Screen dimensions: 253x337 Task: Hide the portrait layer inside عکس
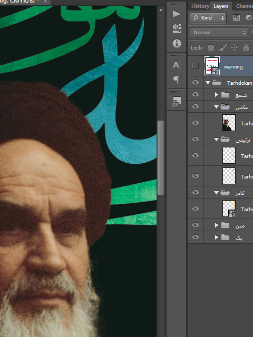tap(196, 123)
